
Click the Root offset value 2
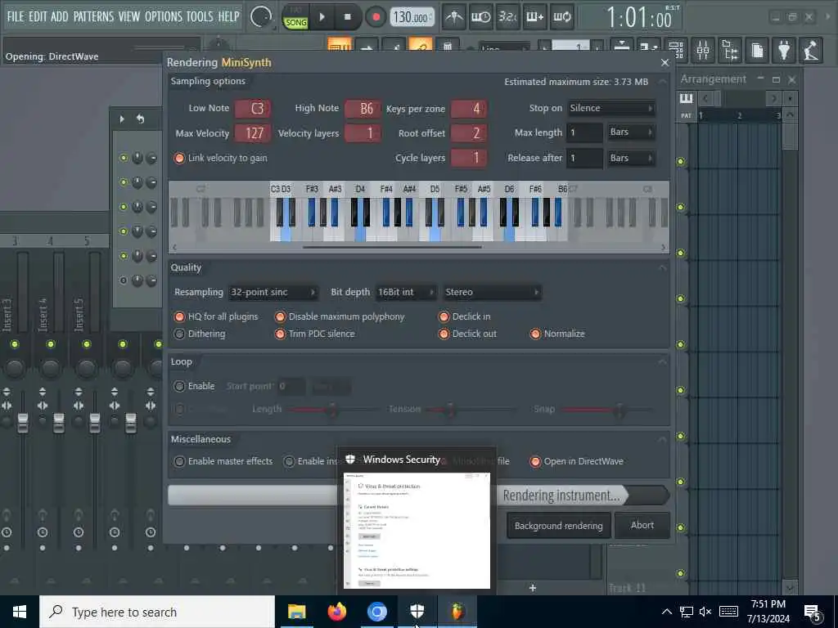[469, 133]
